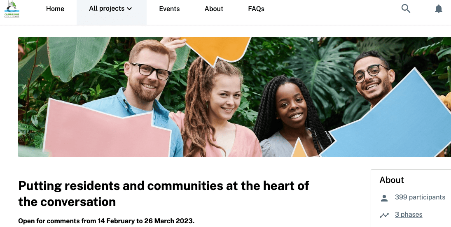This screenshot has width=451, height=227.
Task: Click the Open for comments date line
Action: (x=106, y=221)
